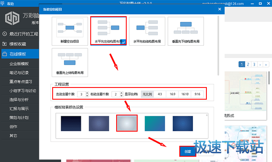Select 小组学习与讨论 category
272x162 pixels.
tap(23, 91)
